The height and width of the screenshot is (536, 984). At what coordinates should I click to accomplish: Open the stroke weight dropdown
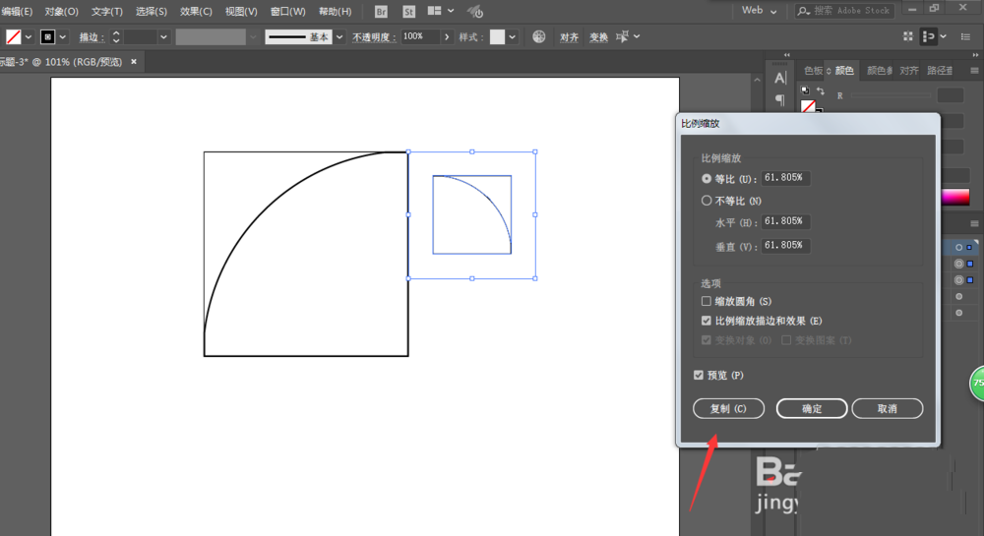[x=163, y=37]
